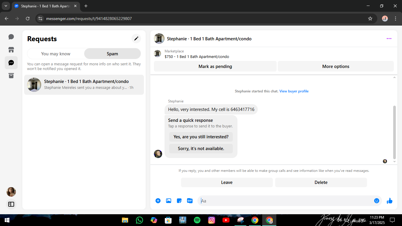Attach a photo using the image icon
Viewport: 402px width, 226px height.
(169, 201)
